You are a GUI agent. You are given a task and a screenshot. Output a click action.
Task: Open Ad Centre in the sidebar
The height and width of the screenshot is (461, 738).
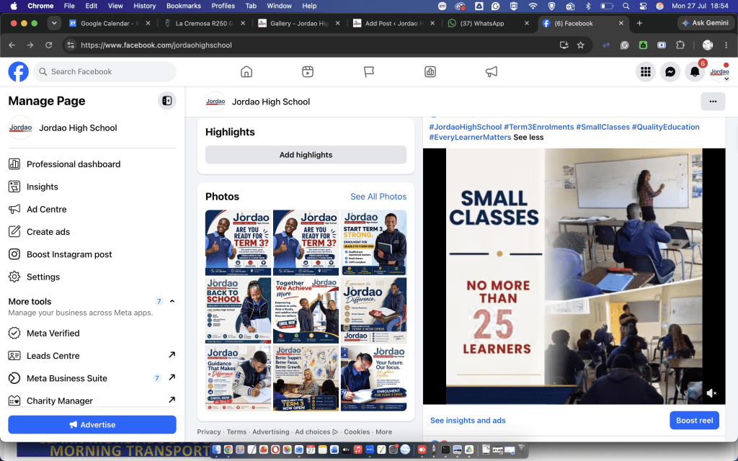(92, 210)
